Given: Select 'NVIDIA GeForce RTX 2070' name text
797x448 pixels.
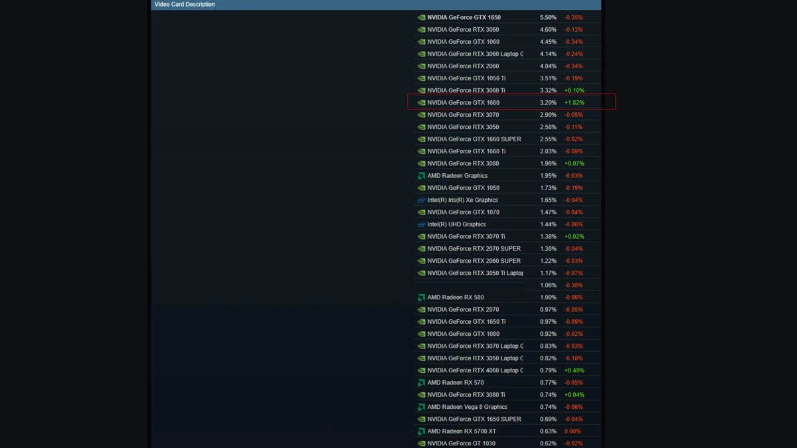Looking at the screenshot, I should (464, 309).
